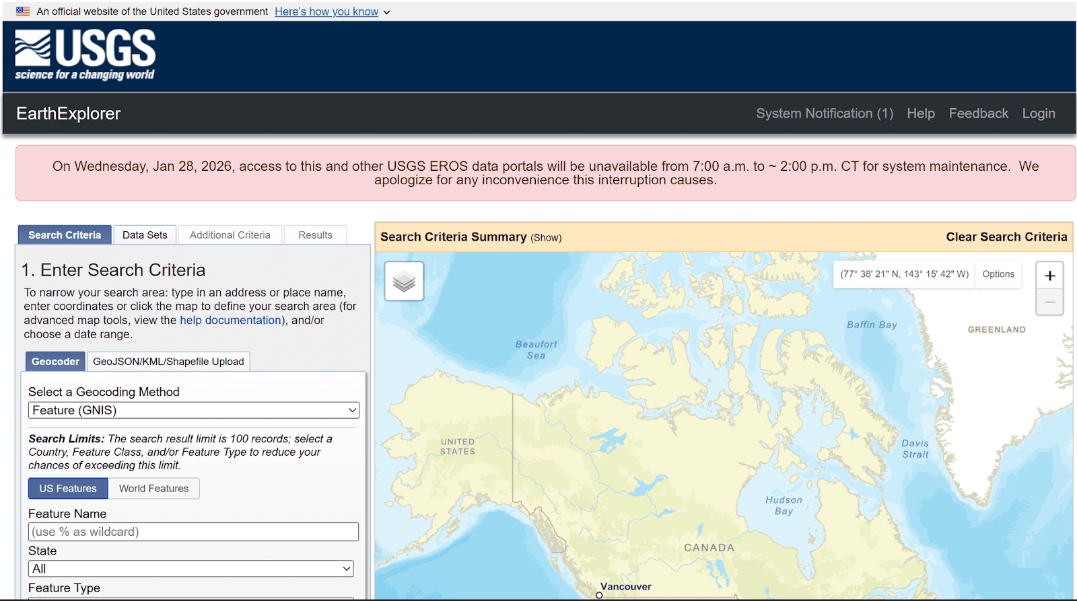Screen dimensions: 1077x601
Task: Click the US flag icon
Action: coord(23,11)
